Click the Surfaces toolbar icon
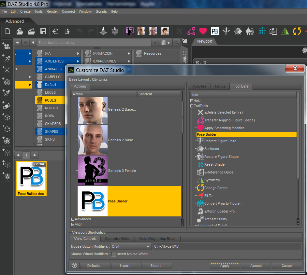Screen dimensions: 307x275 [x=238, y=31]
